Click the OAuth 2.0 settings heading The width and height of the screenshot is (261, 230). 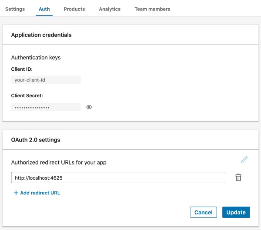(36, 140)
